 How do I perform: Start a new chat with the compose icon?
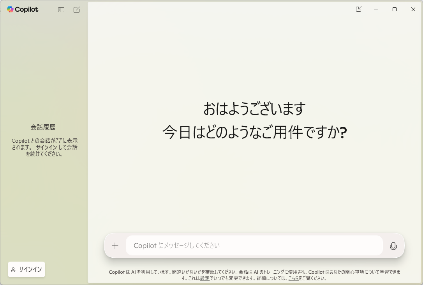pos(77,10)
